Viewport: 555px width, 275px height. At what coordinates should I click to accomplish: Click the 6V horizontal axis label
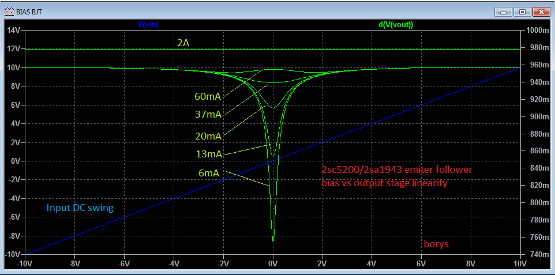[x=422, y=263]
